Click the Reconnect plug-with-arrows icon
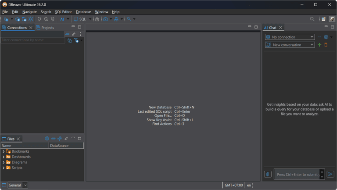The height and width of the screenshot is (190, 337). tap(46, 19)
